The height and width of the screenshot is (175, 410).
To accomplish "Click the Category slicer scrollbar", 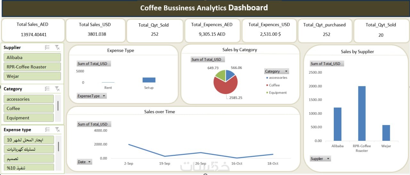I will pos(58,106).
